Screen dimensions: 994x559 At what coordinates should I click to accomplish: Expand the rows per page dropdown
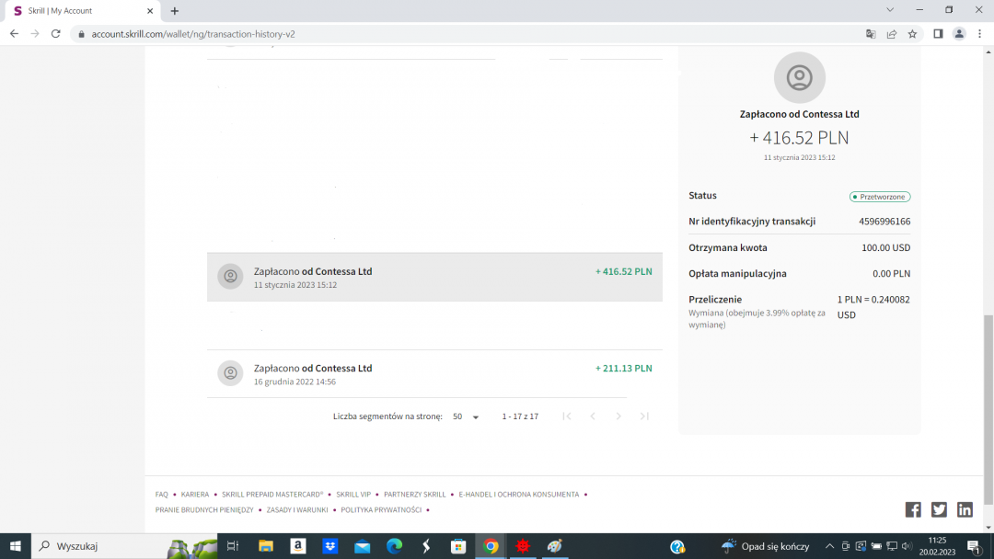click(467, 416)
